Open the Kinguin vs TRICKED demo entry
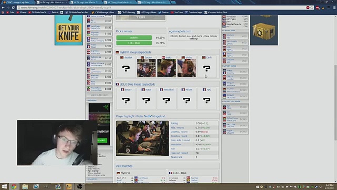The height and width of the screenshot is (190, 337). [235, 96]
